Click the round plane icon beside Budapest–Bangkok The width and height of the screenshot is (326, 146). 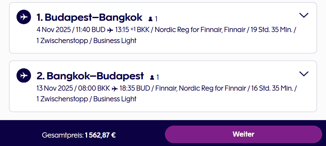click(24, 17)
